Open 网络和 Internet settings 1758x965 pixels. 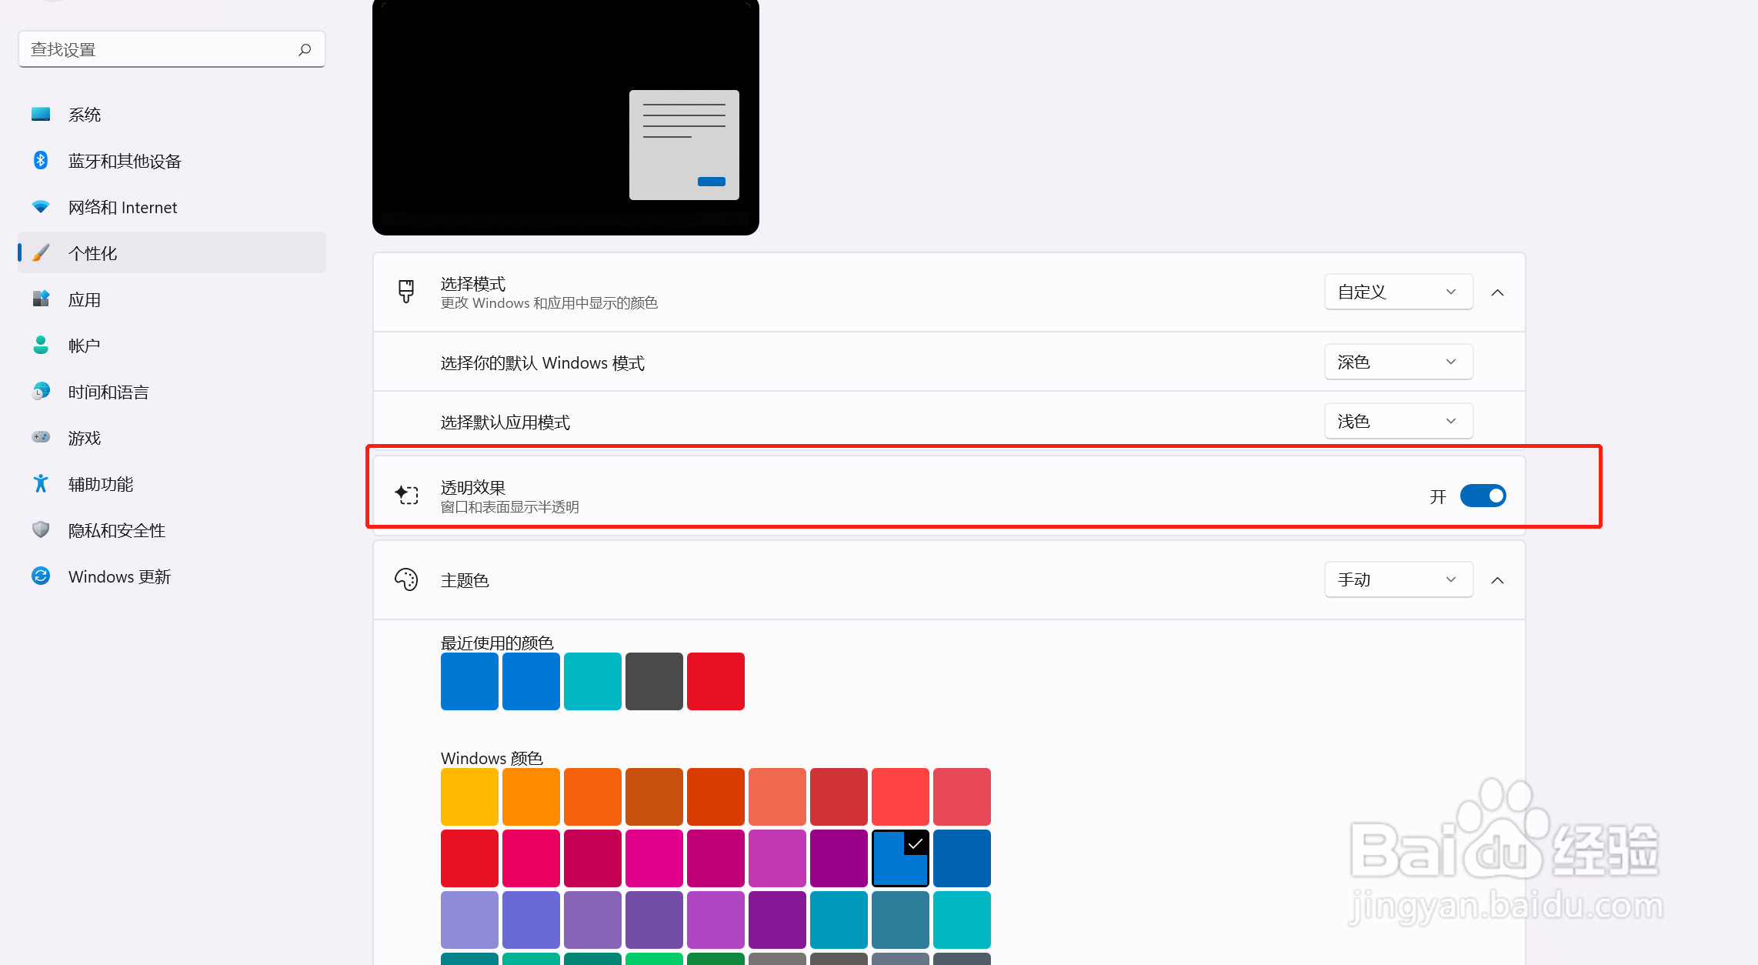click(122, 207)
